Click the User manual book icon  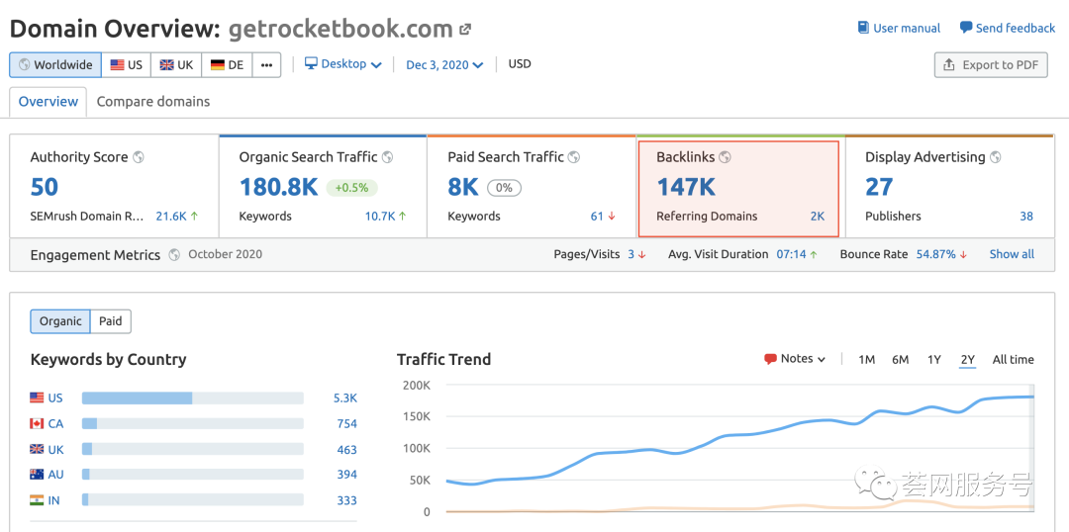click(x=863, y=28)
